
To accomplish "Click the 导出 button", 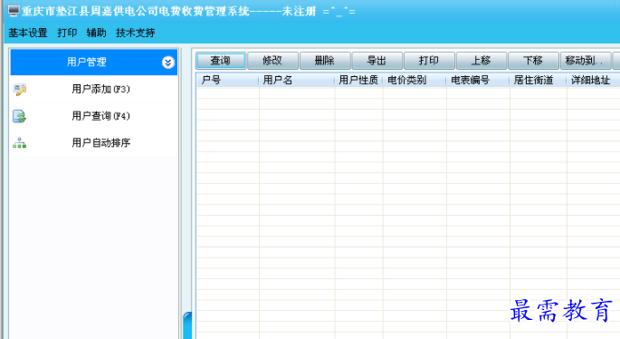I will (377, 61).
